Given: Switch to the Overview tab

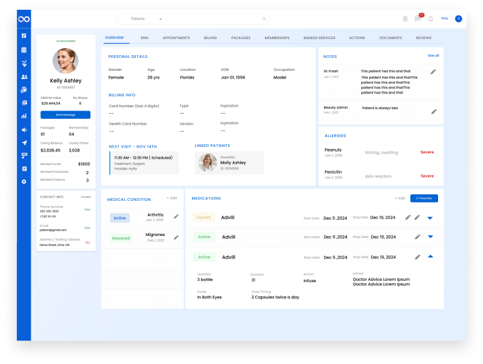Looking at the screenshot, I should pos(115,38).
